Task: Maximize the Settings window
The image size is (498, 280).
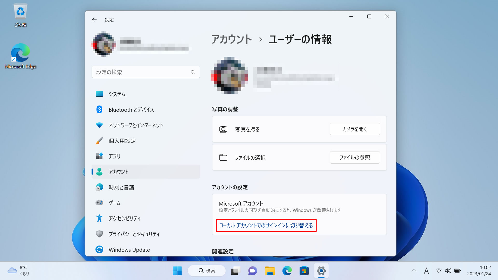Action: point(369,17)
